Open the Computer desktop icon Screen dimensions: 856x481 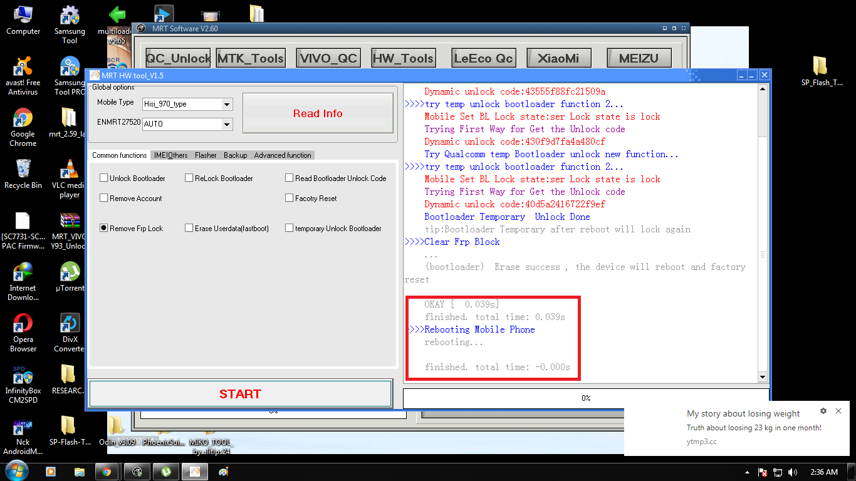23,21
